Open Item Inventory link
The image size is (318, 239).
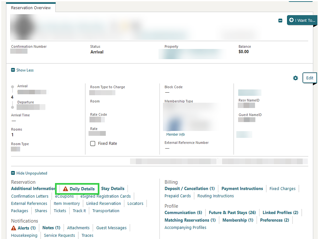[x=67, y=203]
